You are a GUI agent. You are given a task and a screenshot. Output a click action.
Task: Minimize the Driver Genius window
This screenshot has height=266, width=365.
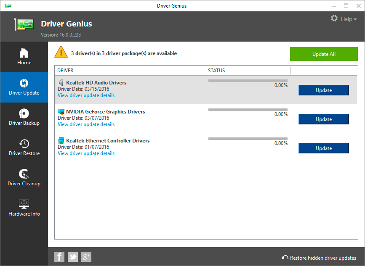click(334, 6)
